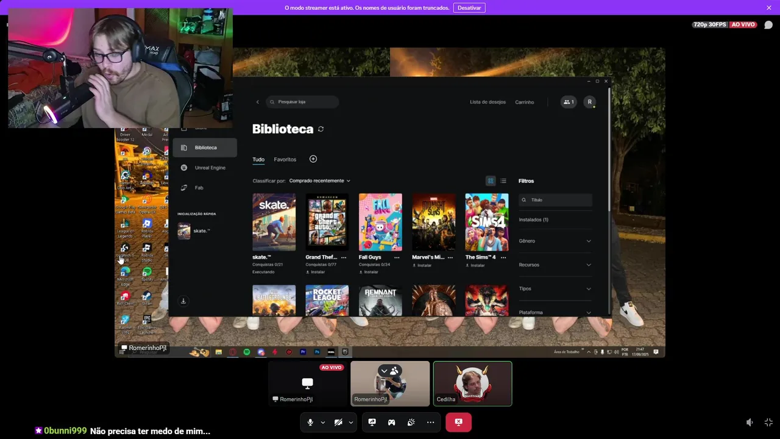Screen dimensions: 780x439
Task: Open The Sims 4 options ellipsis
Action: click(503, 257)
